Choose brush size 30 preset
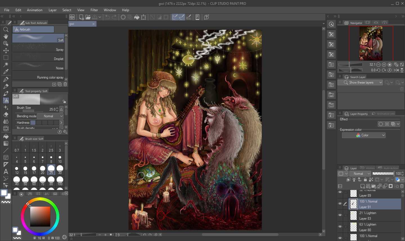The image size is (405, 241). click(60, 170)
